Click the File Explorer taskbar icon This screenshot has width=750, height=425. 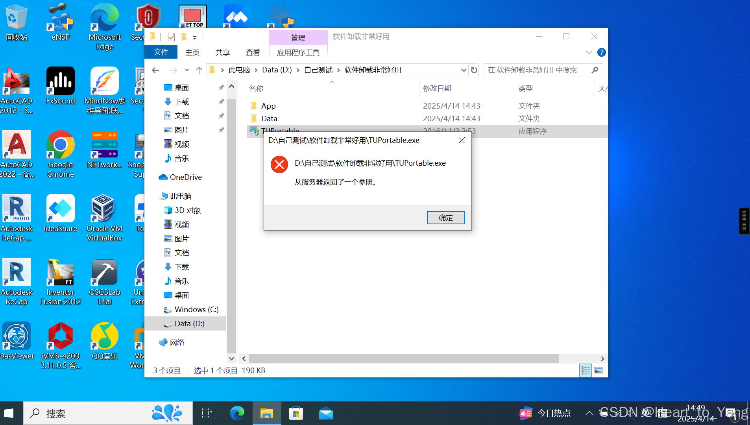point(266,413)
